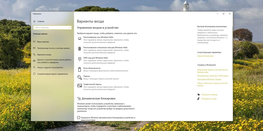Go to Главная settings home
Image resolution: width=263 pixels, height=131 pixels.
tap(41, 21)
